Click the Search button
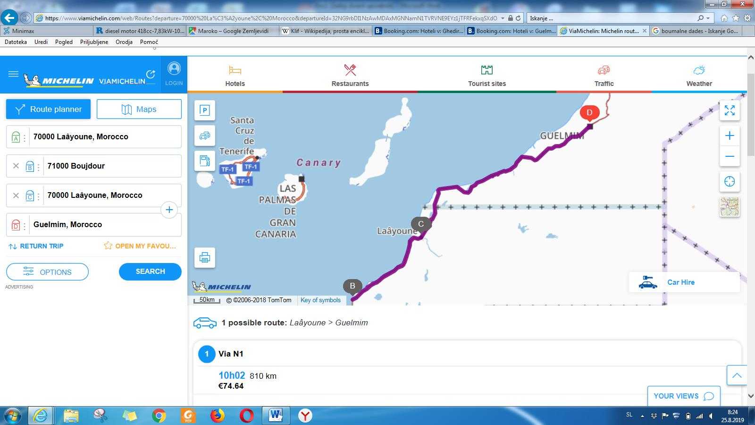755x425 pixels. tap(150, 272)
